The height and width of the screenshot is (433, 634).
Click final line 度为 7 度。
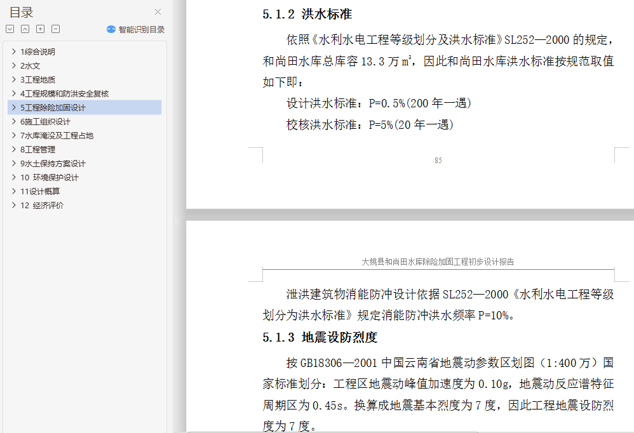(290, 426)
